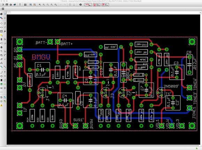The width and height of the screenshot is (202, 150).
Task: Click the lightning status icon bottom right
Action: pos(196,148)
